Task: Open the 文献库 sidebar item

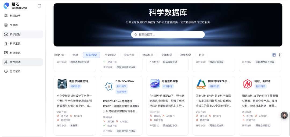Action: (x=14, y=25)
